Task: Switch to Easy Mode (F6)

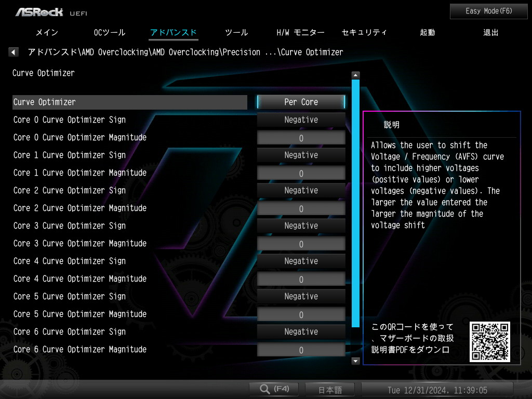Action: (488, 11)
